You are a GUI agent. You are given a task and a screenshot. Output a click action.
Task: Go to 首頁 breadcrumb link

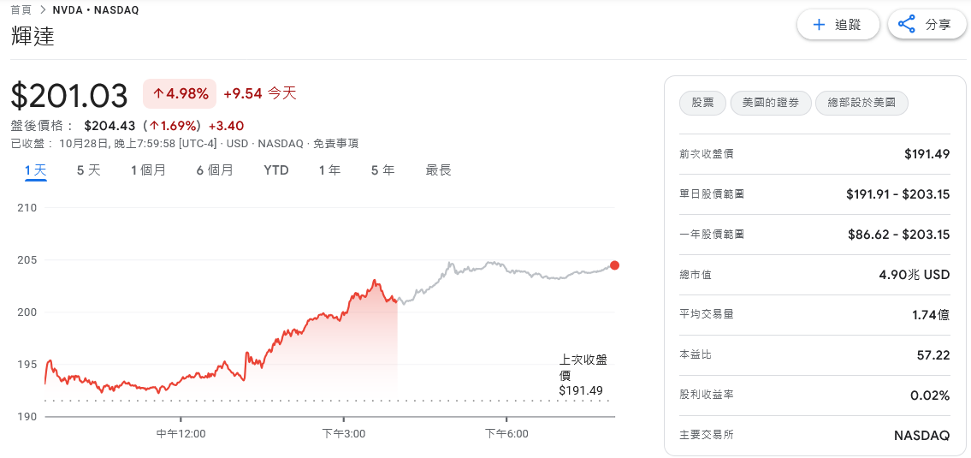(21, 10)
